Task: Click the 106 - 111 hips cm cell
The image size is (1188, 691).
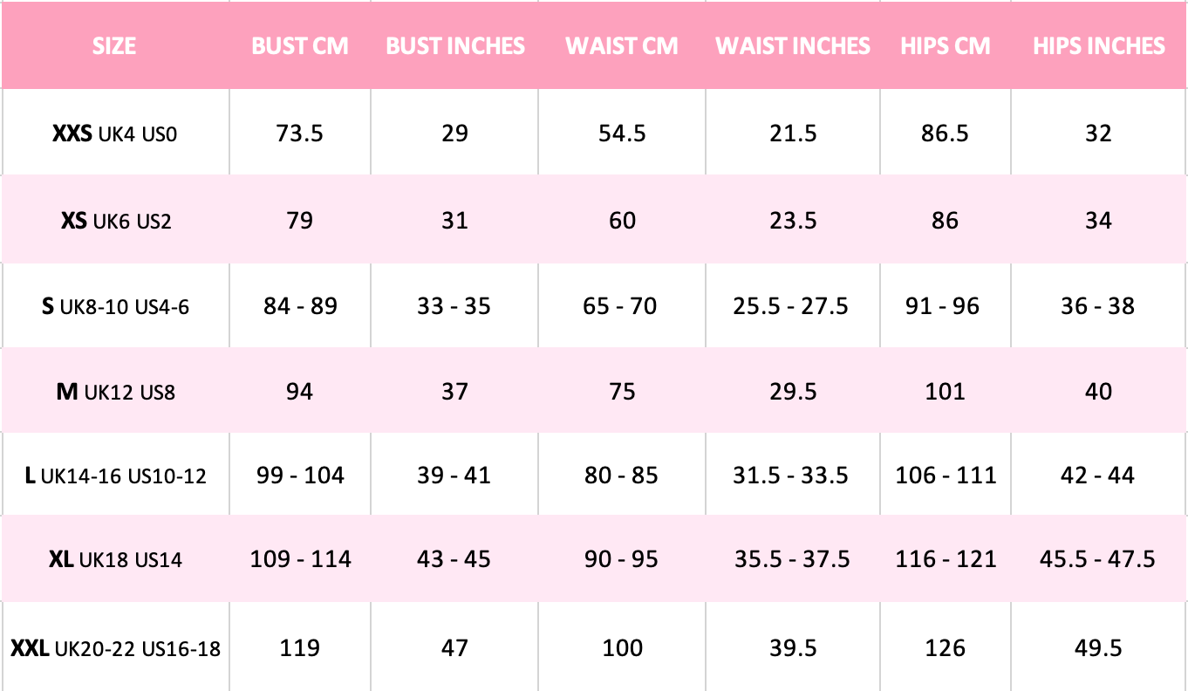Action: click(946, 475)
